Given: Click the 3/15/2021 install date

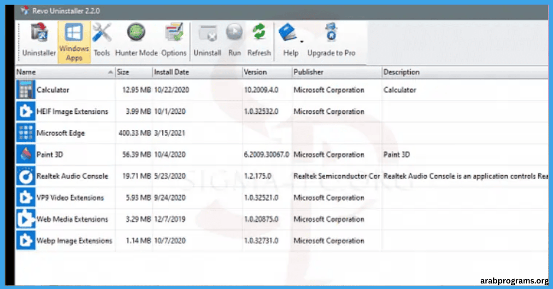Looking at the screenshot, I should 170,133.
